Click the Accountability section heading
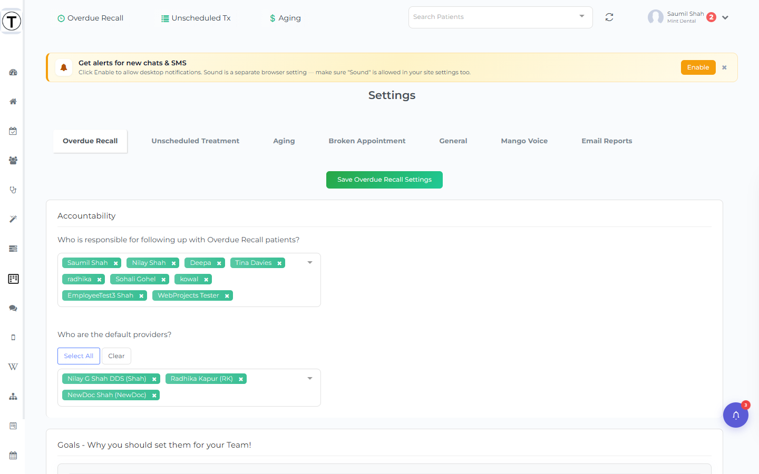Viewport: 759px width, 474px height. pyautogui.click(x=86, y=216)
